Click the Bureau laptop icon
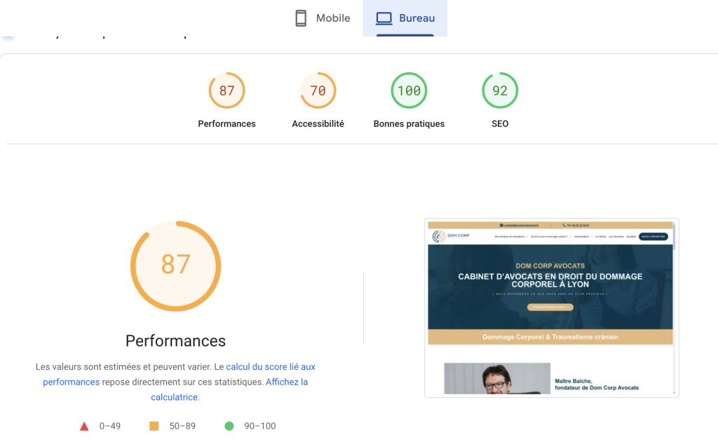Viewport: 718px width, 442px height. (384, 18)
